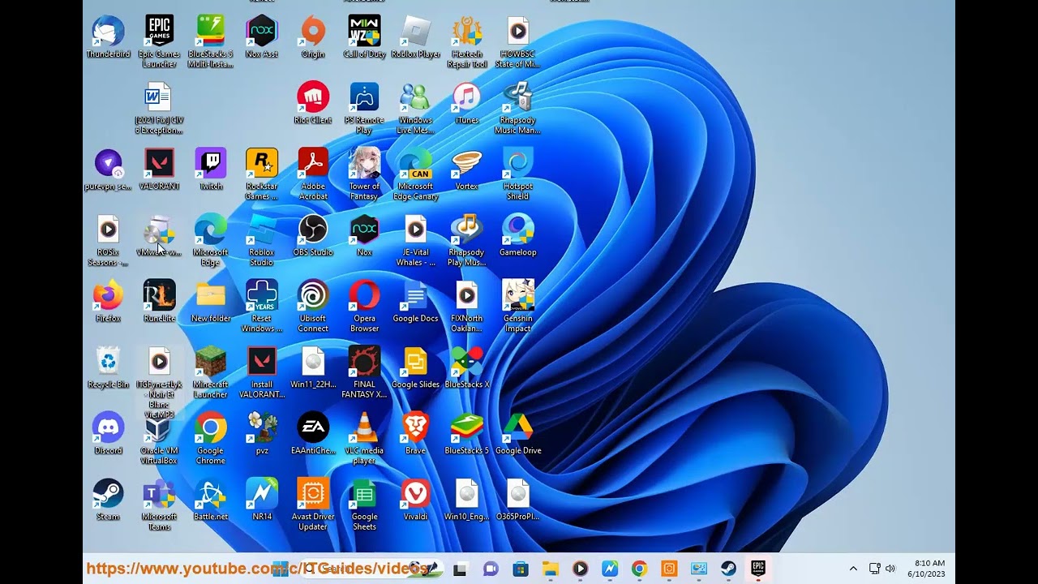This screenshot has width=1038, height=584.
Task: Select the Roblox Studio icon
Action: click(261, 239)
